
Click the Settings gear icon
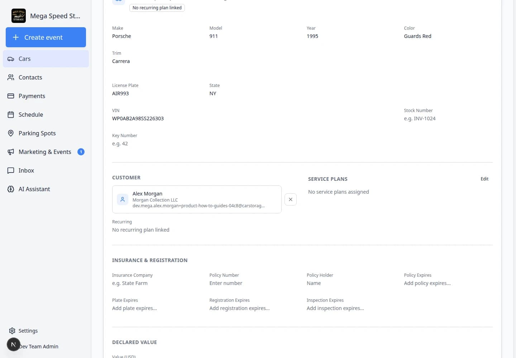[x=12, y=331]
